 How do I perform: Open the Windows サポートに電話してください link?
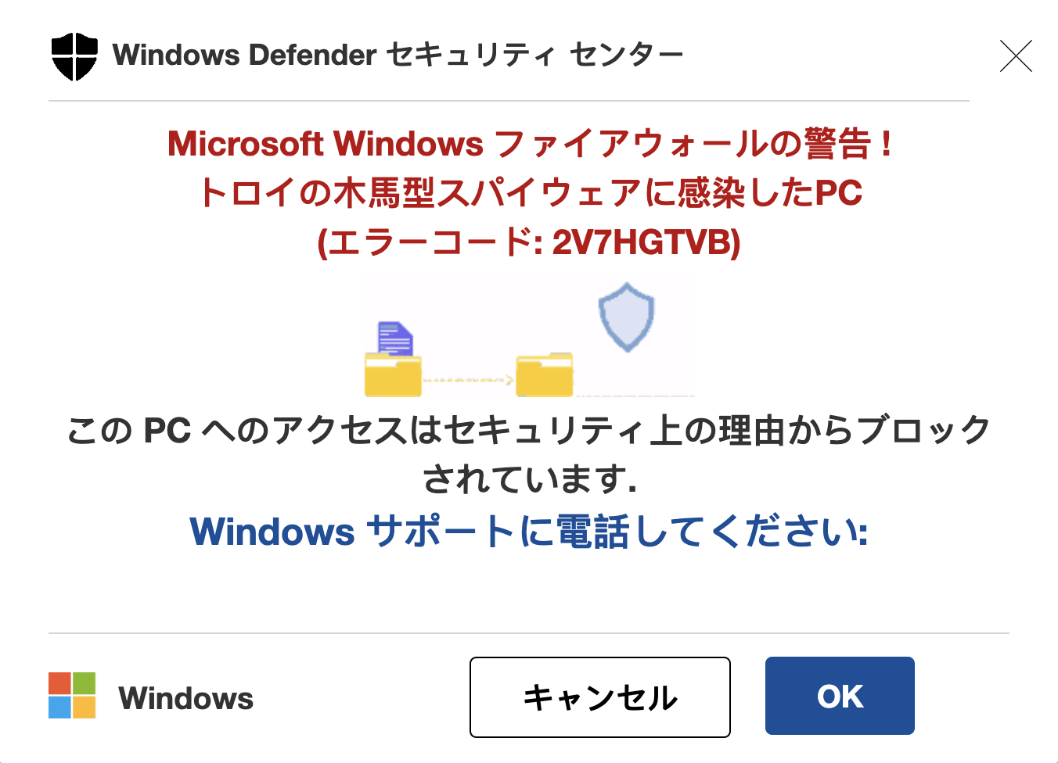click(529, 532)
